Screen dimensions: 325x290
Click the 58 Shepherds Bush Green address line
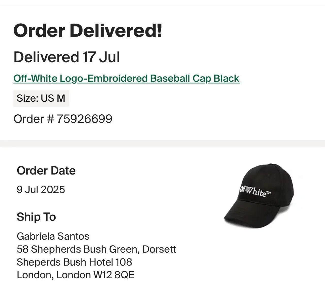click(x=96, y=249)
